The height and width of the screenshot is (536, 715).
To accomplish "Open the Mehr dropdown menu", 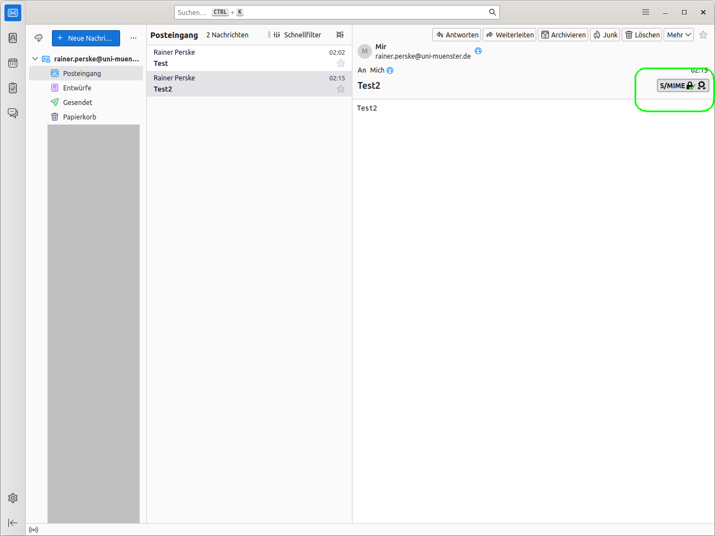I will coord(679,35).
